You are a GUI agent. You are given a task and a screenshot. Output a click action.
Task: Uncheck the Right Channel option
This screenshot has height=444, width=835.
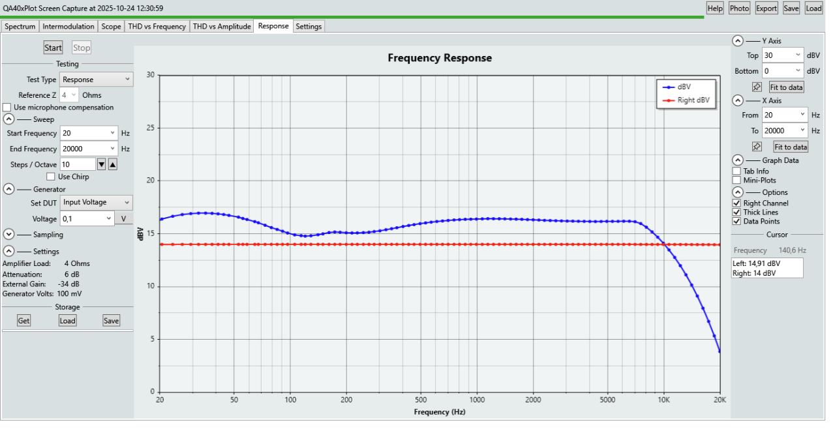[736, 203]
